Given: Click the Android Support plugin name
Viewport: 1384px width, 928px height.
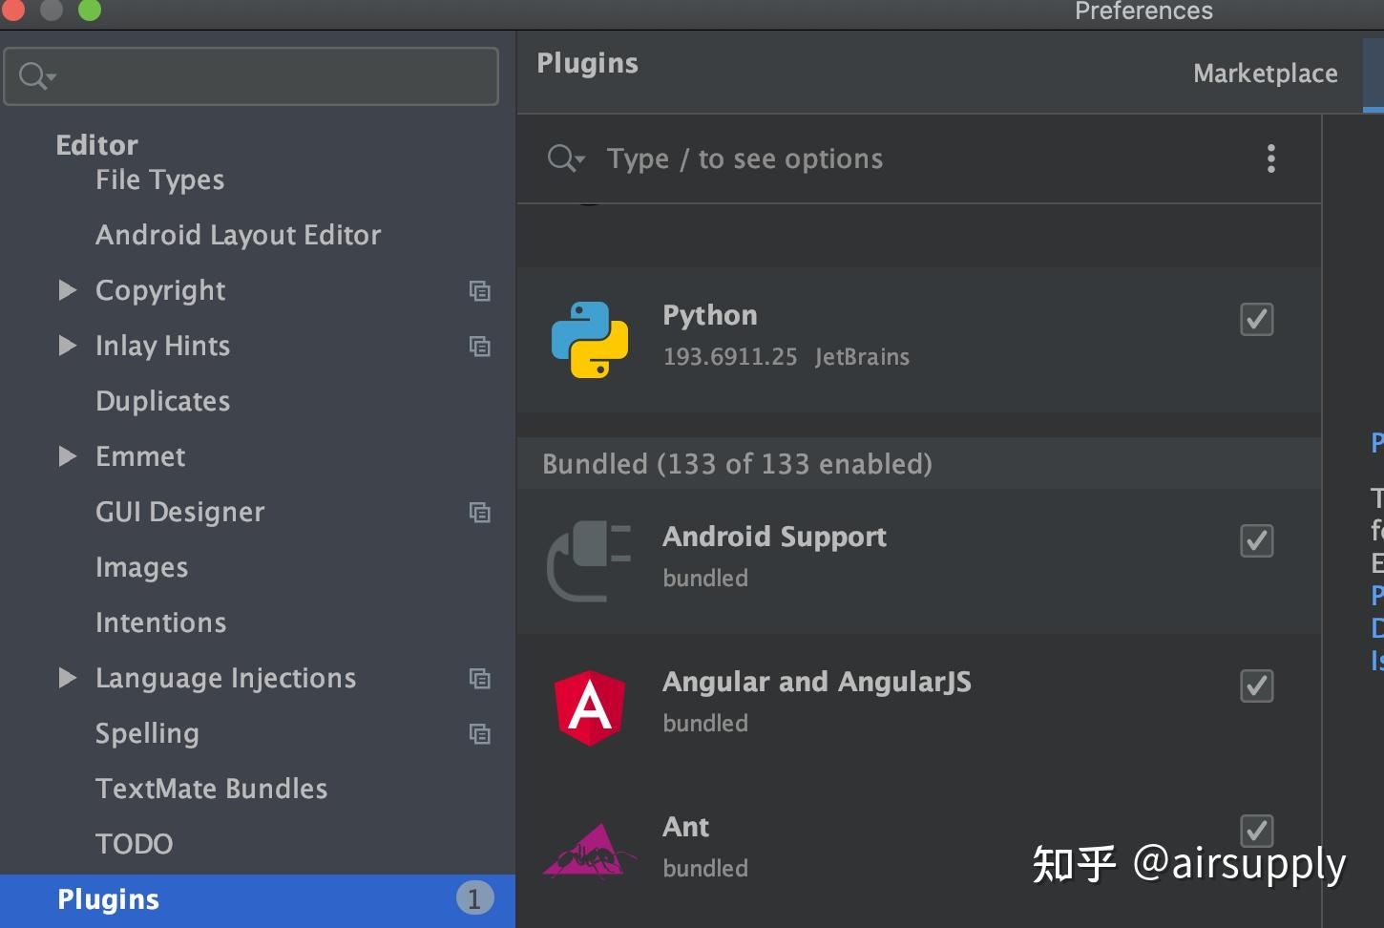Looking at the screenshot, I should (774, 537).
